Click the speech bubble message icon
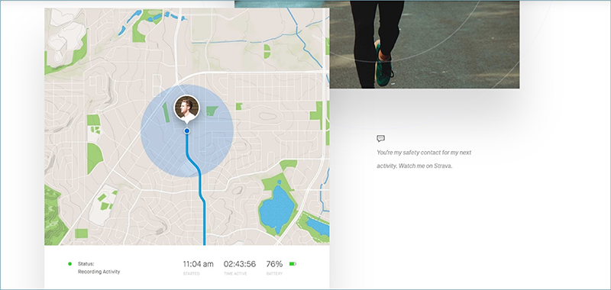The height and width of the screenshot is (290, 611). [380, 138]
